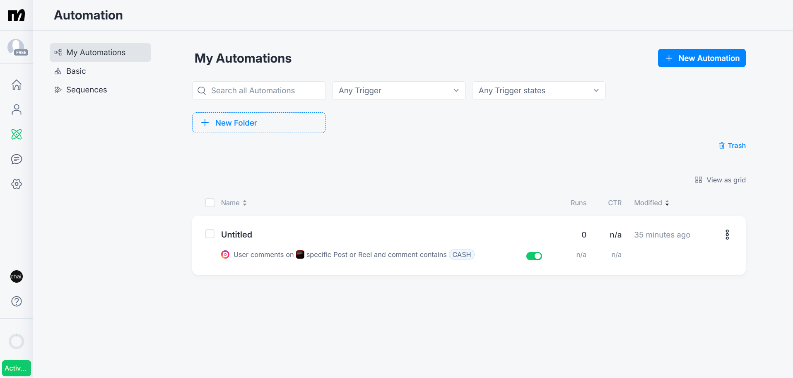This screenshot has height=378, width=793.
Task: Open the Trash link
Action: [x=732, y=145]
